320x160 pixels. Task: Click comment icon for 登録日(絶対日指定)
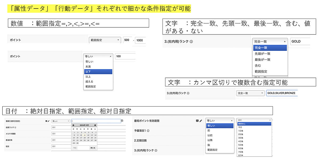point(46,121)
